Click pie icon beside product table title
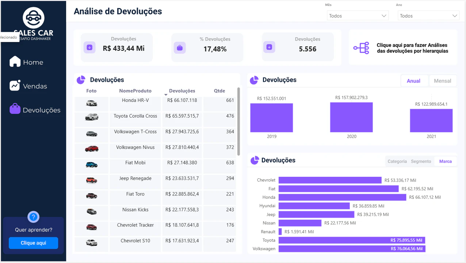 (x=81, y=80)
